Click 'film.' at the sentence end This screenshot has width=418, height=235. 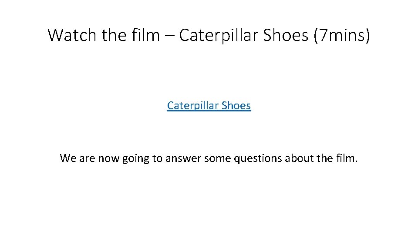(x=347, y=158)
